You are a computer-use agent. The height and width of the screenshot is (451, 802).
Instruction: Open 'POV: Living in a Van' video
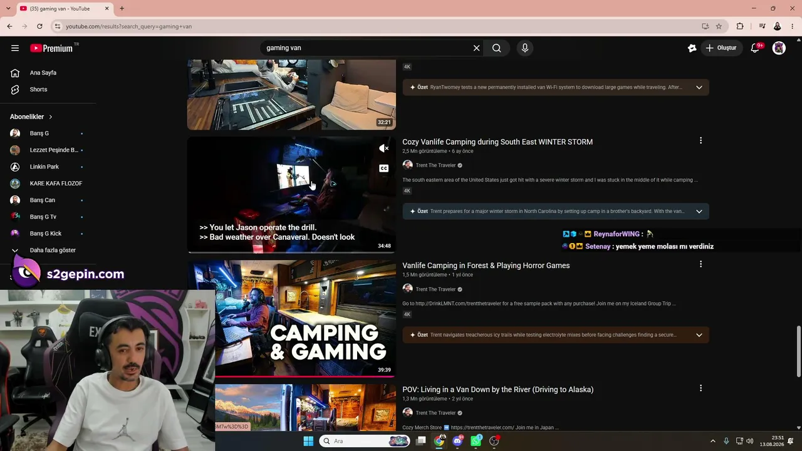click(498, 390)
